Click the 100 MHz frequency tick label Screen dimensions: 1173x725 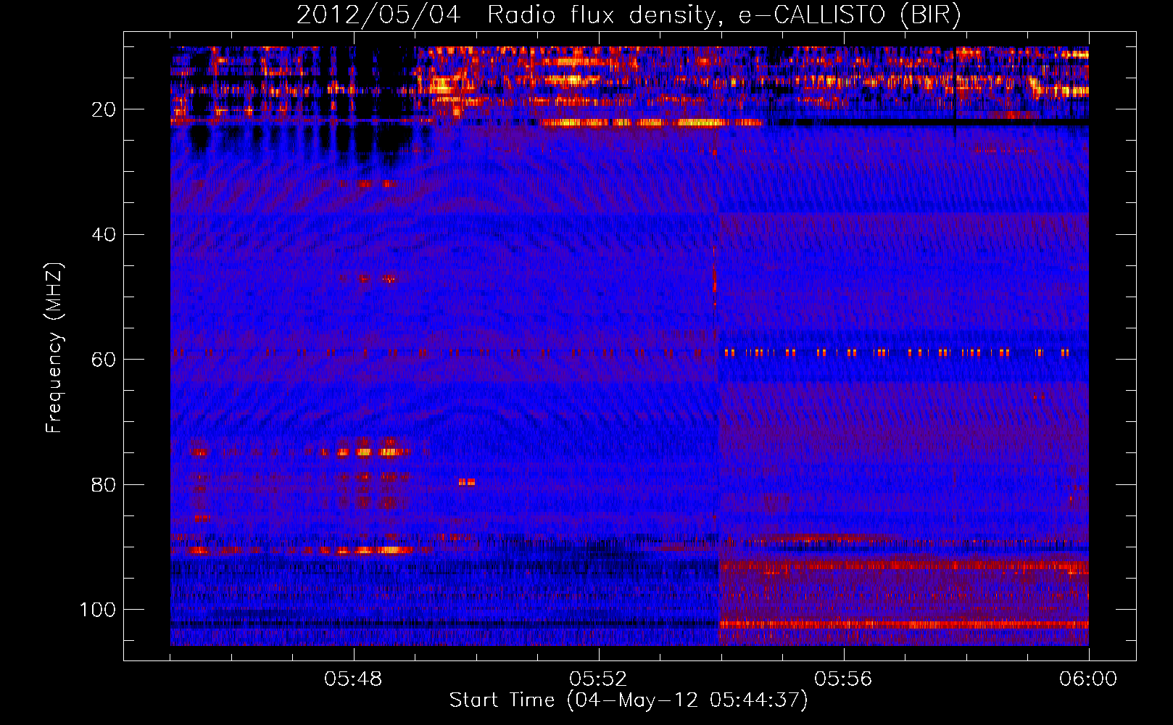98,610
